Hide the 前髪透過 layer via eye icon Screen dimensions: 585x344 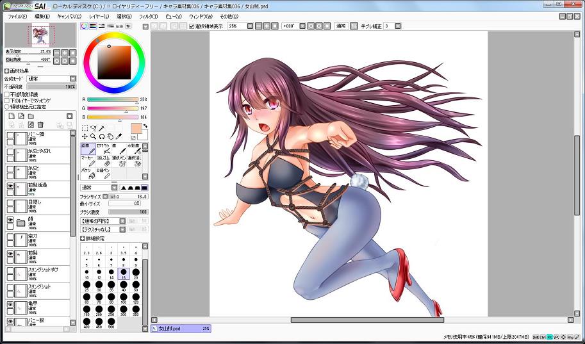pos(10,186)
